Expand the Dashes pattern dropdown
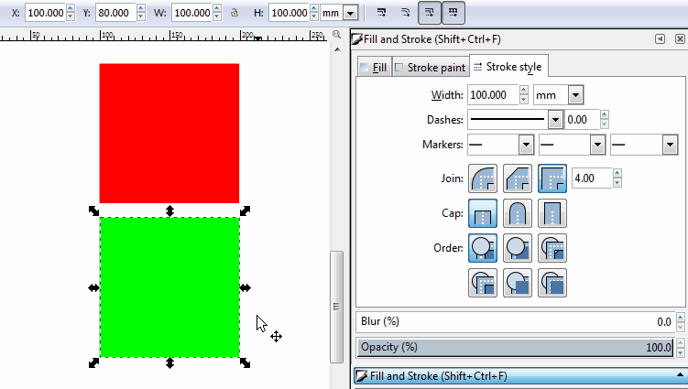 coord(555,120)
